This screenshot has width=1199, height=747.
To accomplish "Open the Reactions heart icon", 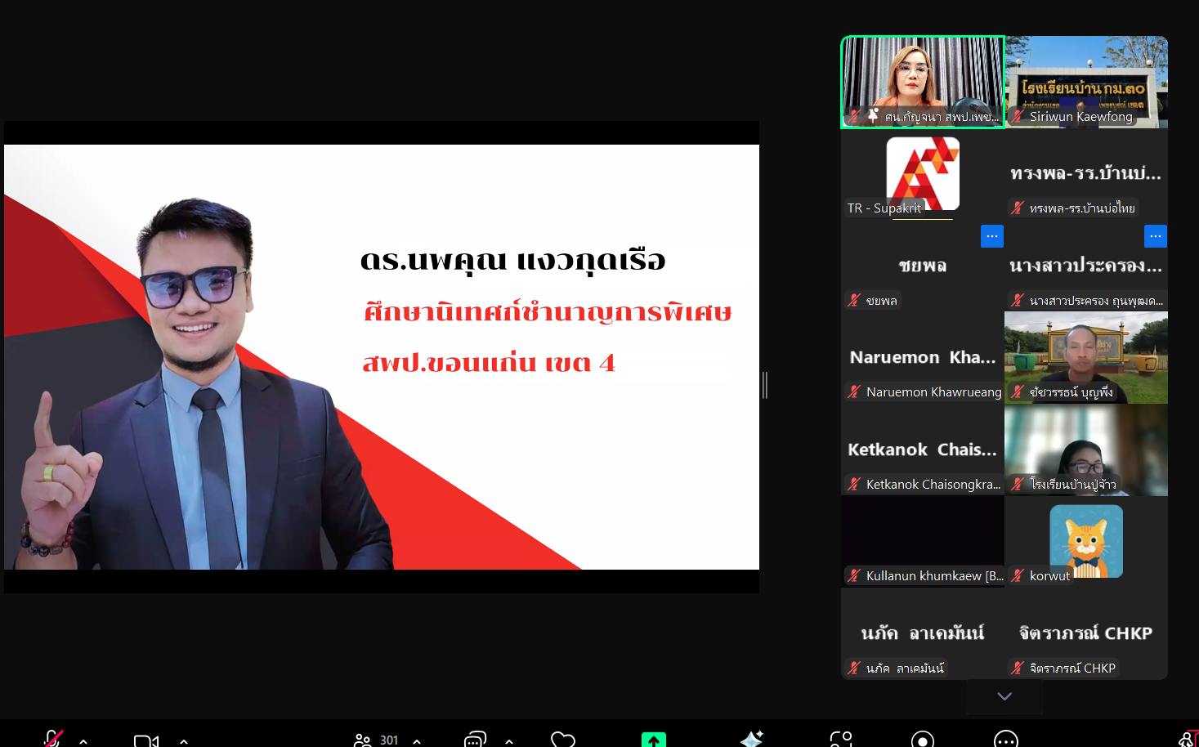I will click(563, 740).
